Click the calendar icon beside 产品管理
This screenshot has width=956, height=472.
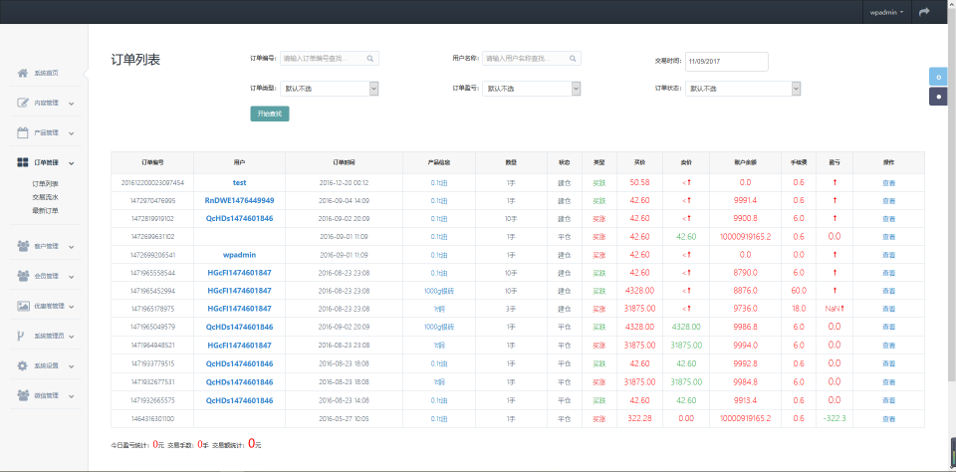tap(23, 133)
